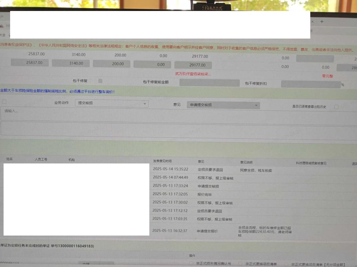Expand the 意见 dropdown showing 申请提交核损
The height and width of the screenshot is (267, 357).
click(x=223, y=105)
